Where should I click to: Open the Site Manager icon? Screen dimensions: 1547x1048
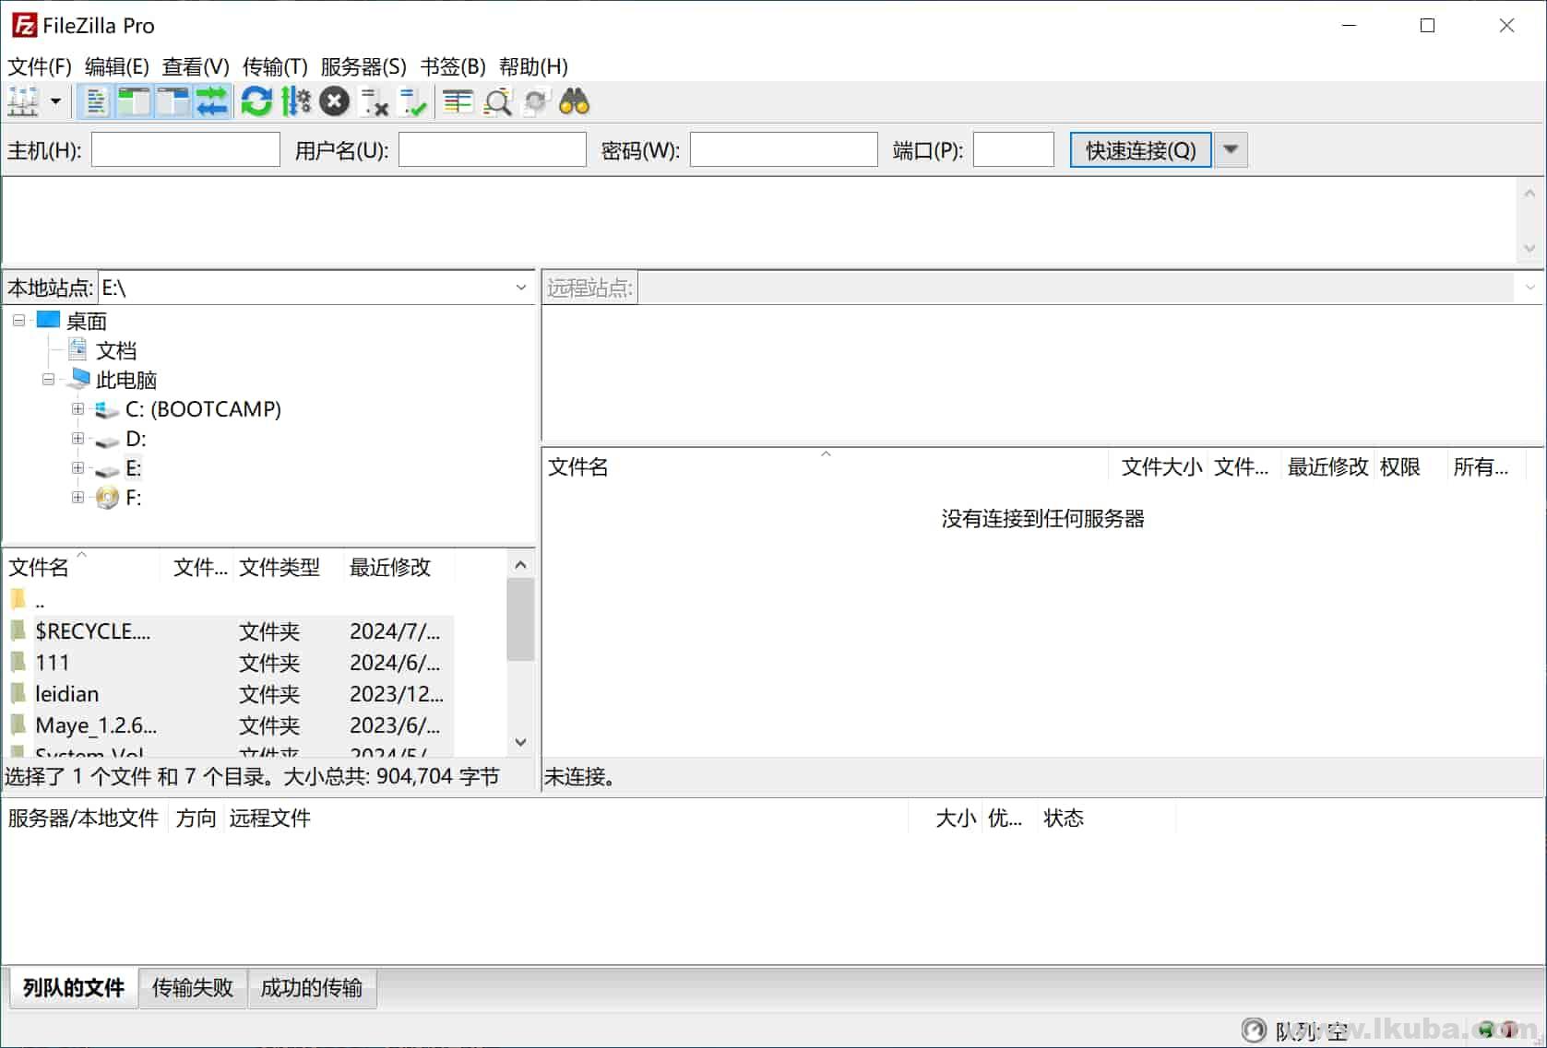[x=23, y=101]
